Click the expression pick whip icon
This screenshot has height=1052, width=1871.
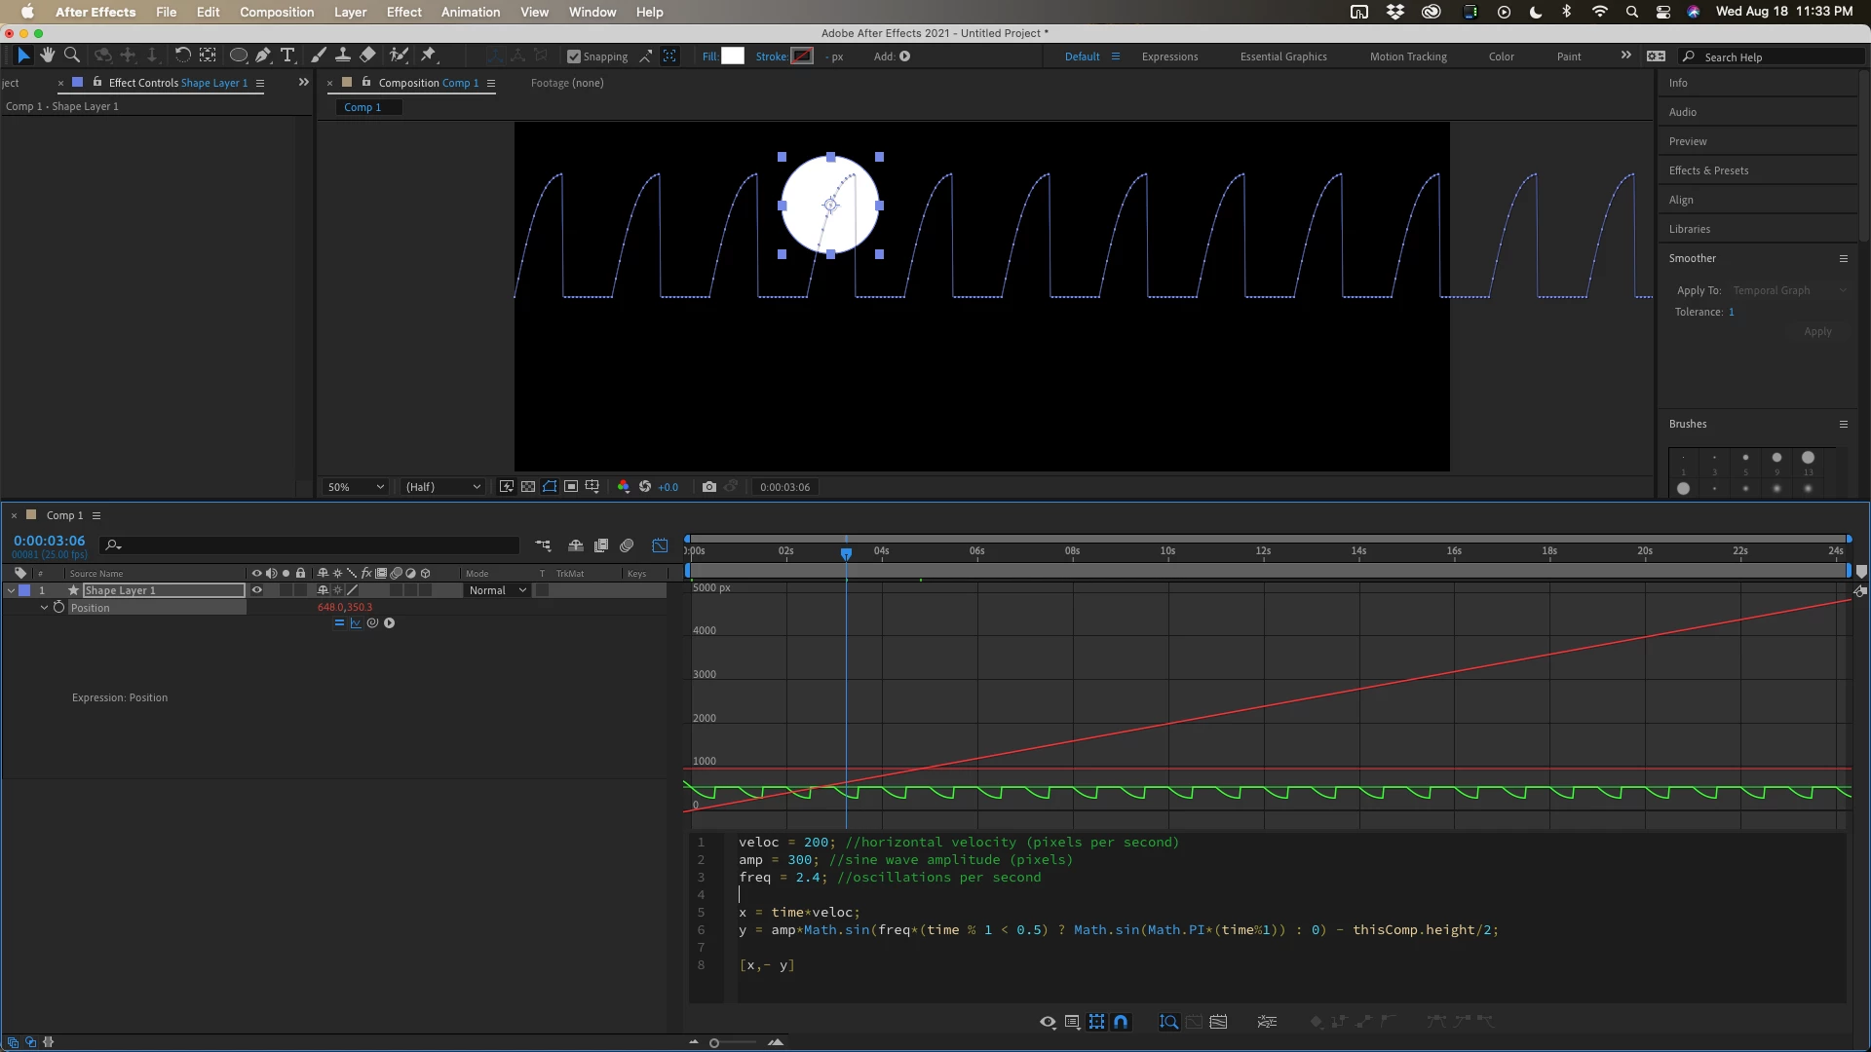[372, 623]
